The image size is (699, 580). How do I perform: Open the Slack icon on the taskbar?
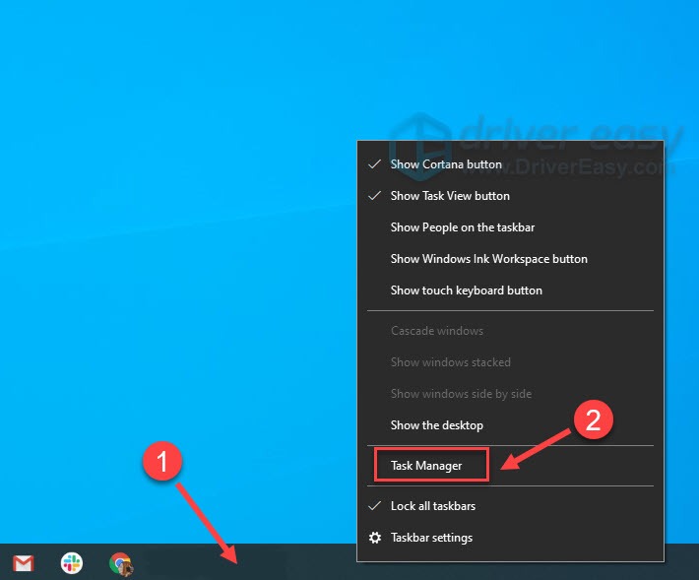[72, 562]
